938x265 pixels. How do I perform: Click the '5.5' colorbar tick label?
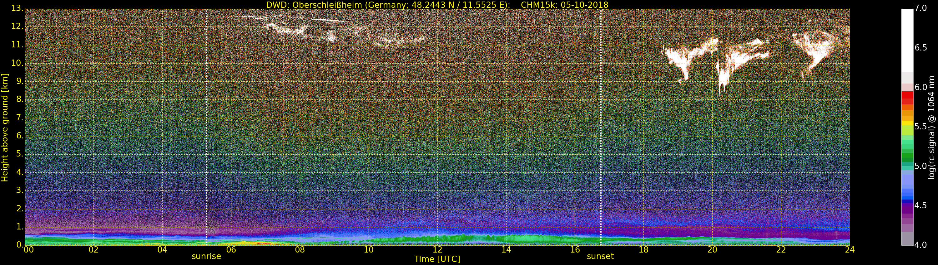coord(920,127)
